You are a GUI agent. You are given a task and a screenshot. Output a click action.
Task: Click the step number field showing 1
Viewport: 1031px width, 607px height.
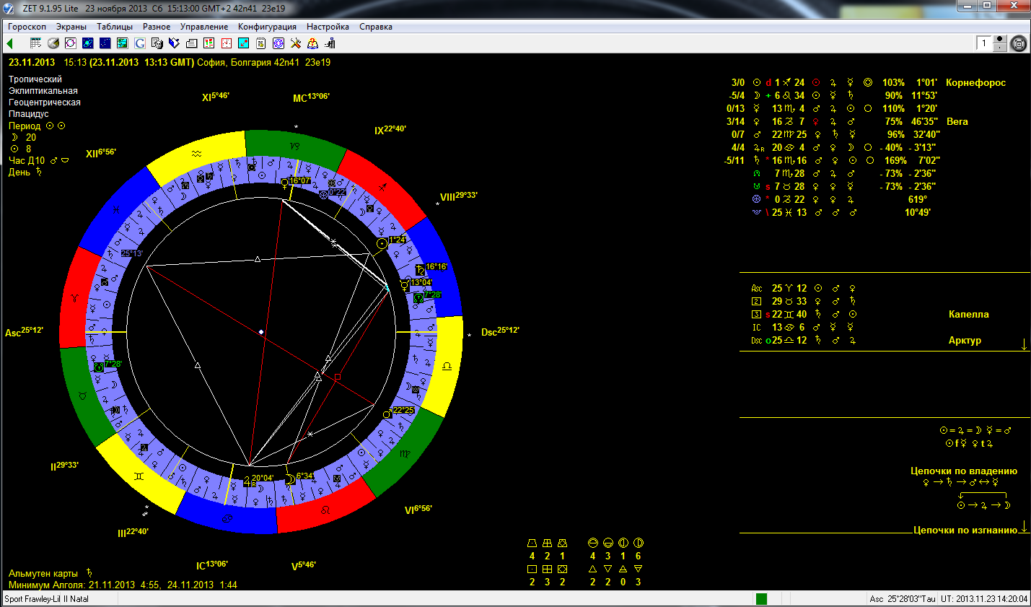[984, 43]
